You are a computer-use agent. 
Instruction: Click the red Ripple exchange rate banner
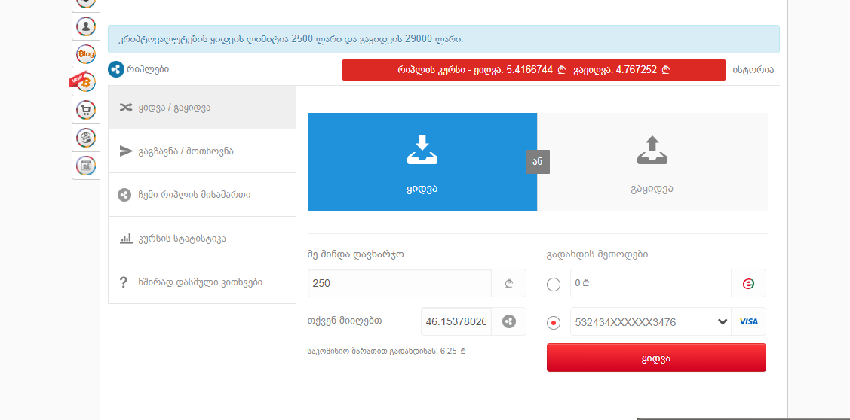coord(533,70)
